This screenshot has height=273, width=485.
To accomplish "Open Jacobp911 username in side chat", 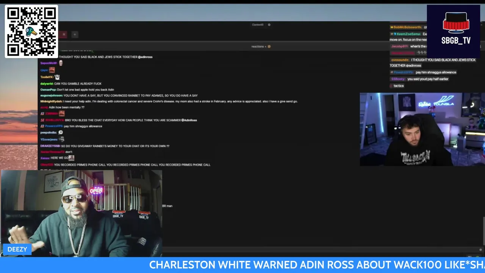I will pos(399,46).
